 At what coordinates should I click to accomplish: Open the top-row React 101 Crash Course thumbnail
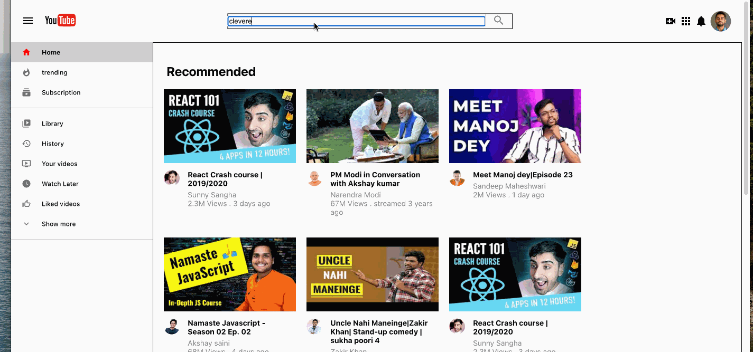click(230, 126)
